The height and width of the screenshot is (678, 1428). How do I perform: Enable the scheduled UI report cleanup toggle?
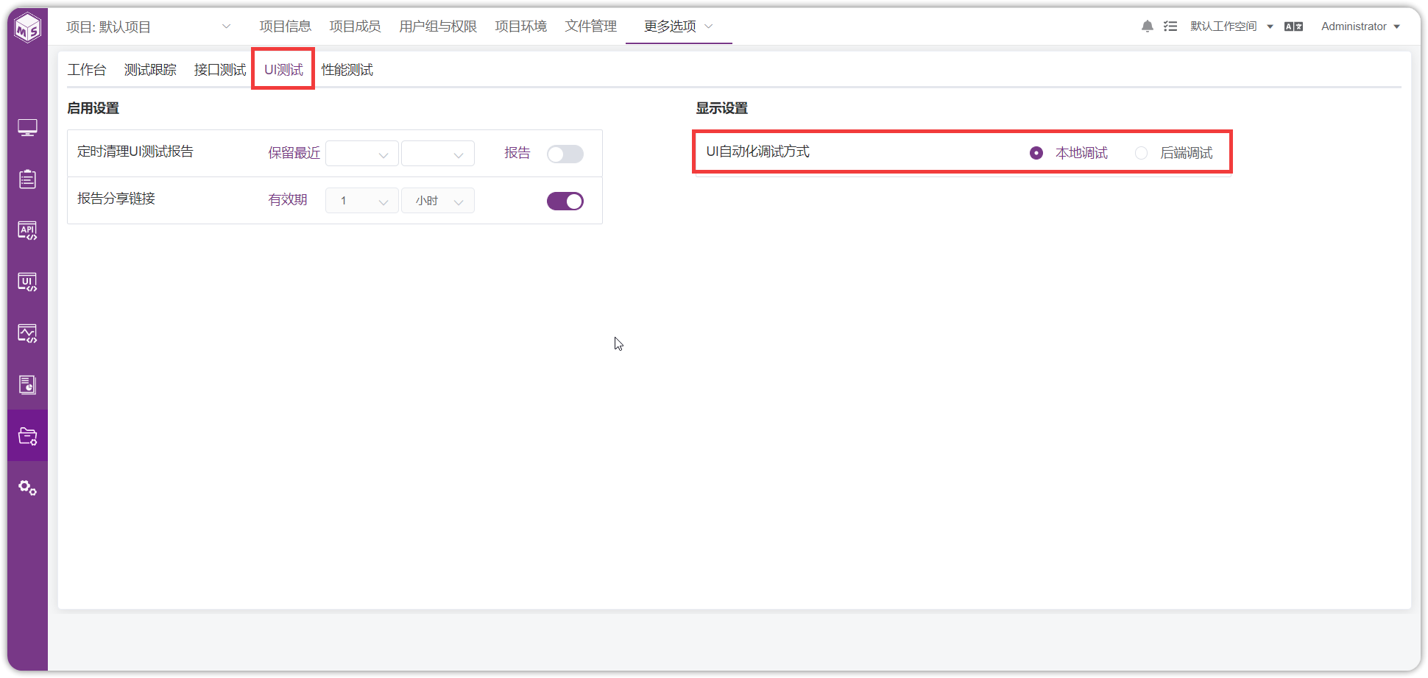click(x=565, y=154)
